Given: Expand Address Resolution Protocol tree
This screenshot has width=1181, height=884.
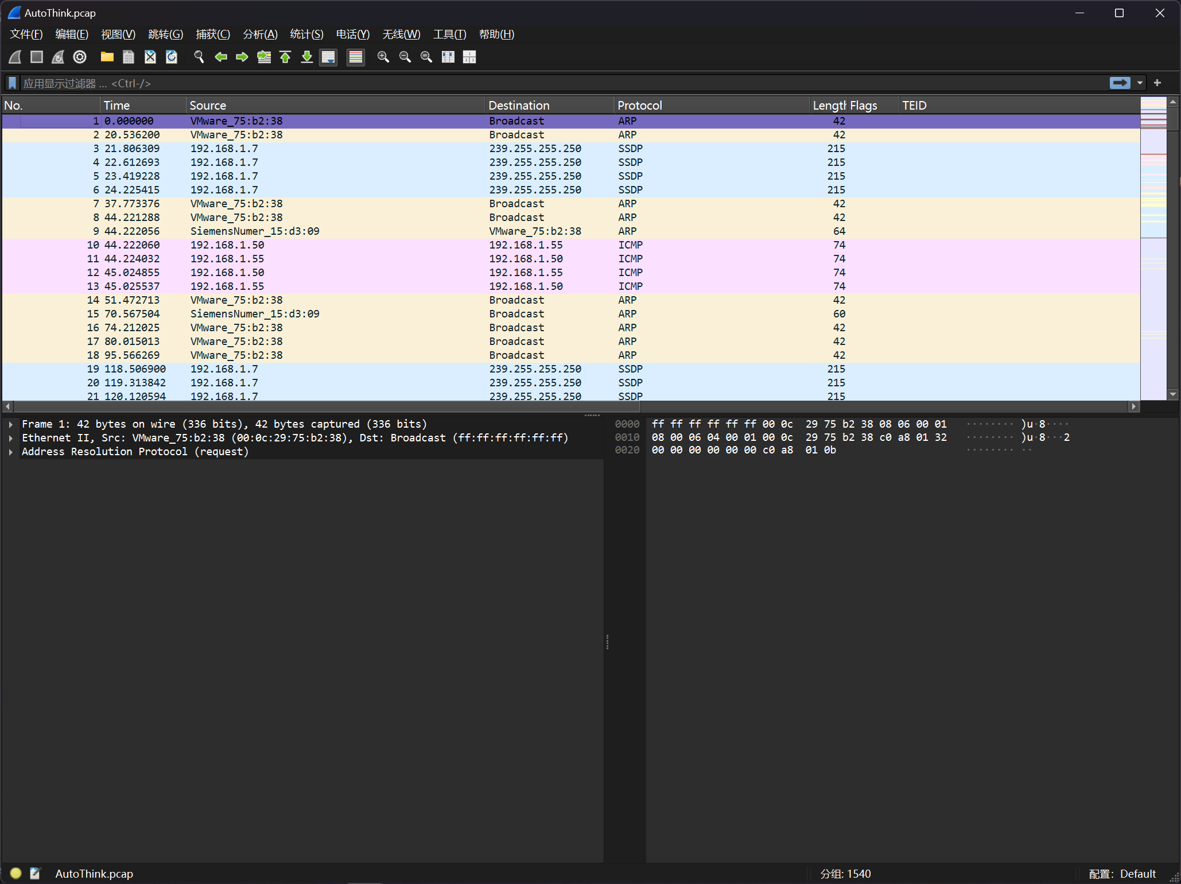Looking at the screenshot, I should pyautogui.click(x=11, y=452).
